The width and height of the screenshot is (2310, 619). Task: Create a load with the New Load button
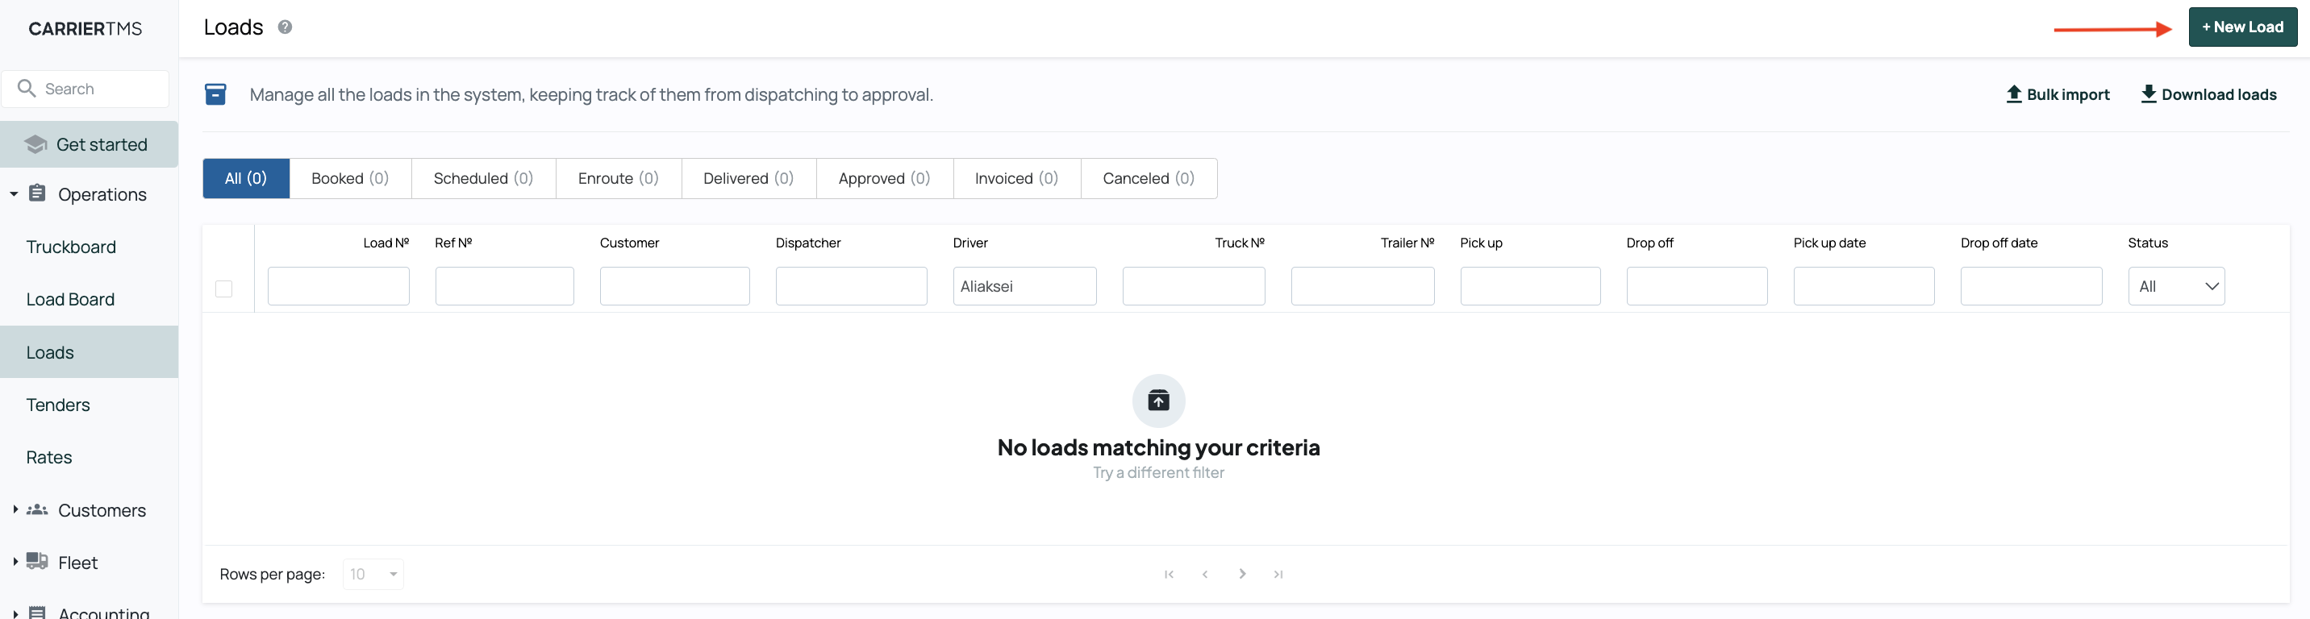2243,27
